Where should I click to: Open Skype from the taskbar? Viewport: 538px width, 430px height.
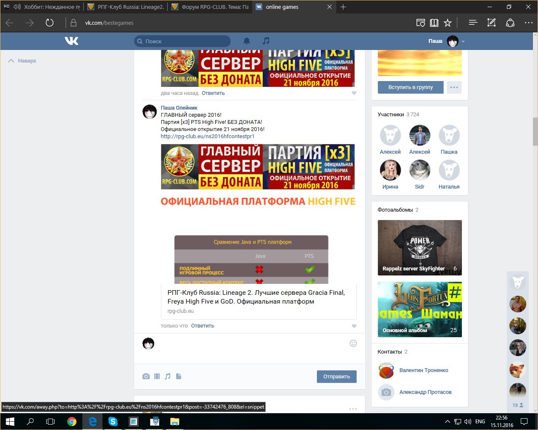coord(113,421)
